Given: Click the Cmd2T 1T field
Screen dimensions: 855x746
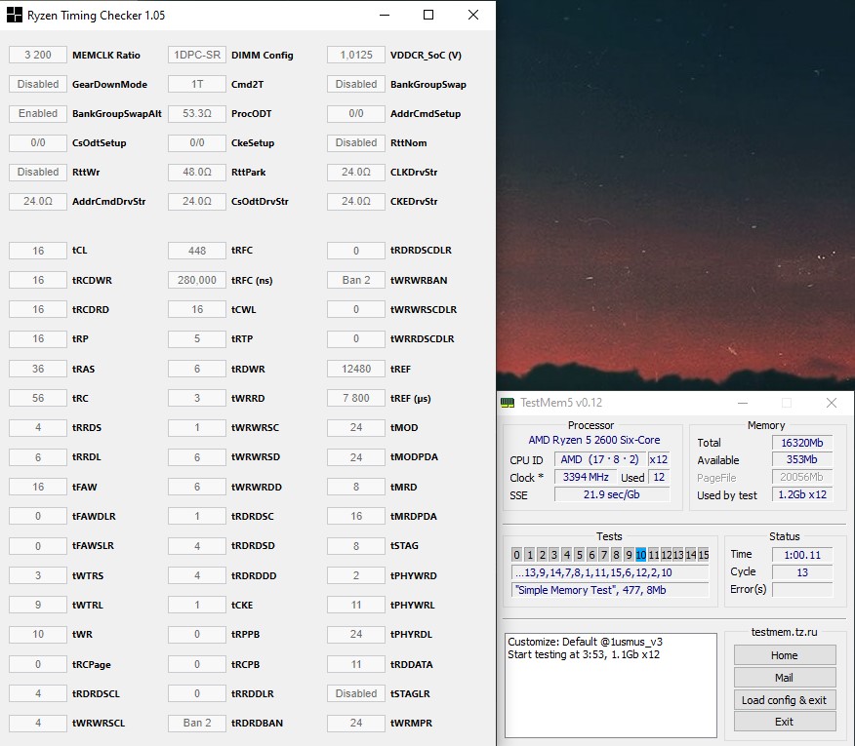Looking at the screenshot, I should click(x=197, y=85).
